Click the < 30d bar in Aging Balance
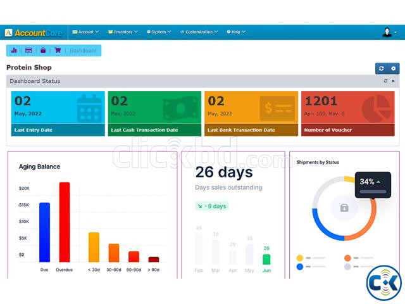405x304 pixels. [x=94, y=248]
